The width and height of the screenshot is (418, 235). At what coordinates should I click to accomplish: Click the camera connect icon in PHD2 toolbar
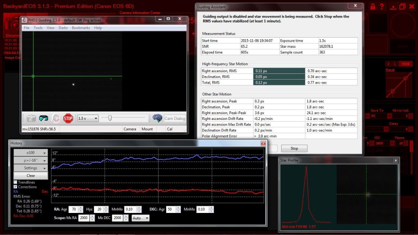[31, 118]
